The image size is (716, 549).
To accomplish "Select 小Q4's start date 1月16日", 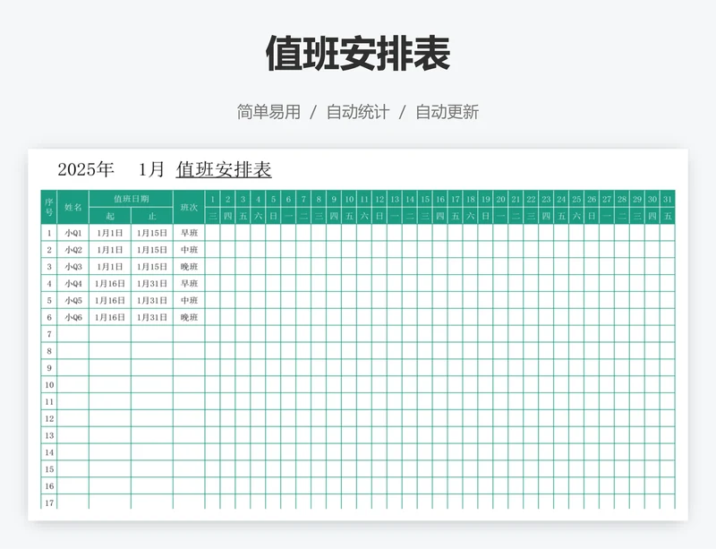I will [110, 283].
